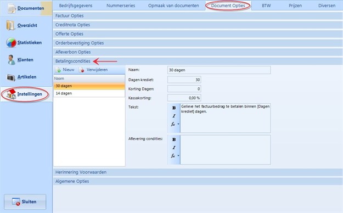
Task: Click the Sluiten button text
Action: click(x=29, y=201)
